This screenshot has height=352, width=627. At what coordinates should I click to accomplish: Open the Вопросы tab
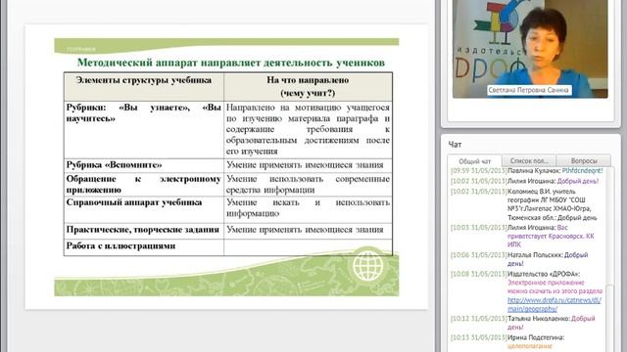(x=584, y=160)
